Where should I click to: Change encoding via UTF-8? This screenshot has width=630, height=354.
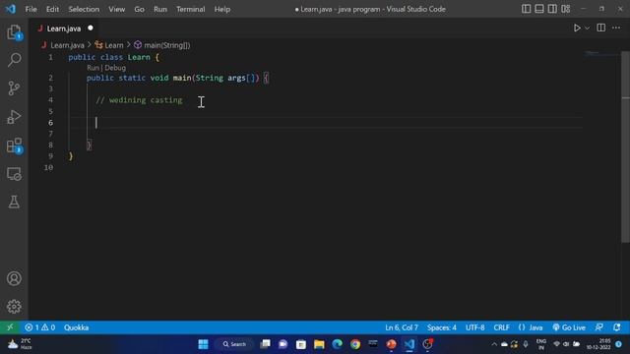(474, 327)
